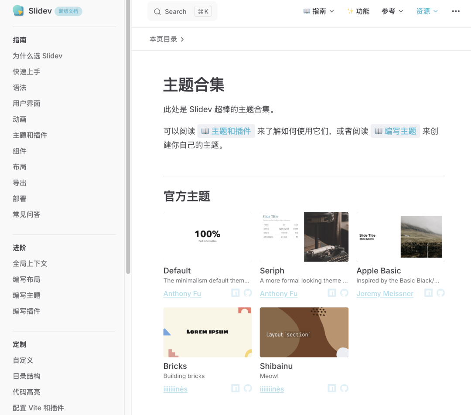Click the Slidev logo icon
Viewport: 471px width, 415px height.
click(x=18, y=11)
